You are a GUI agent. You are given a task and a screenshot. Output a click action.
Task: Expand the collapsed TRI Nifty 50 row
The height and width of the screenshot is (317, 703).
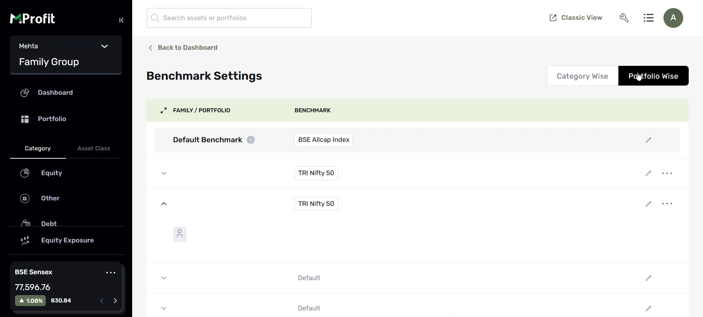tap(164, 173)
